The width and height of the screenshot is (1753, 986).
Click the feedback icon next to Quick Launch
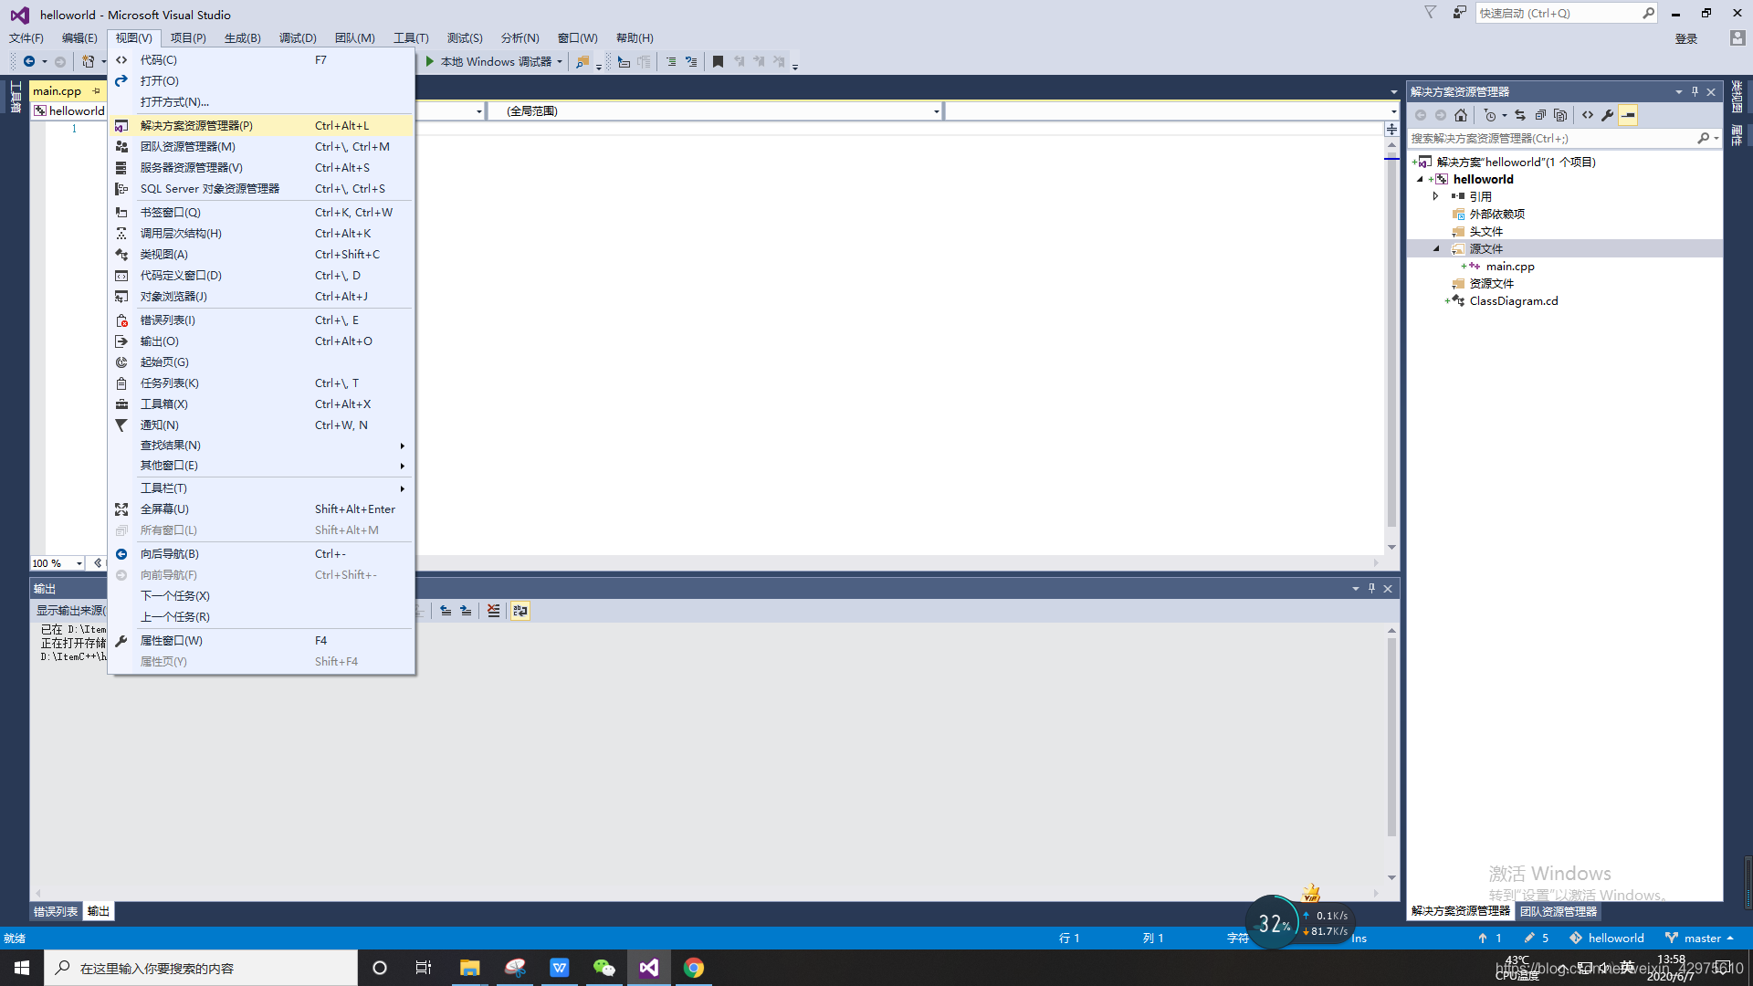(1460, 13)
